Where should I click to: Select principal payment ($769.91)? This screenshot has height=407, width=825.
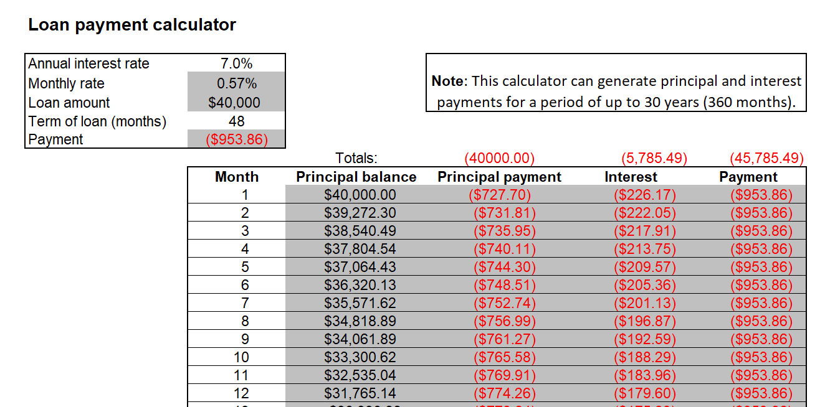[505, 375]
